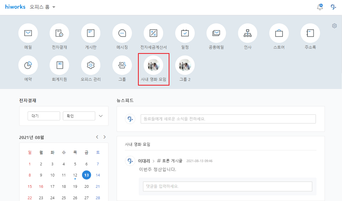Screen dimensions: 342x201
Task: Select date 20 in calendar
Action: click(86, 186)
